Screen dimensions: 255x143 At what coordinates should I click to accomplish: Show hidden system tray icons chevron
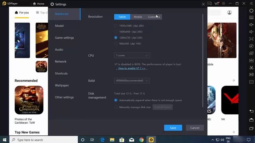click(x=212, y=140)
